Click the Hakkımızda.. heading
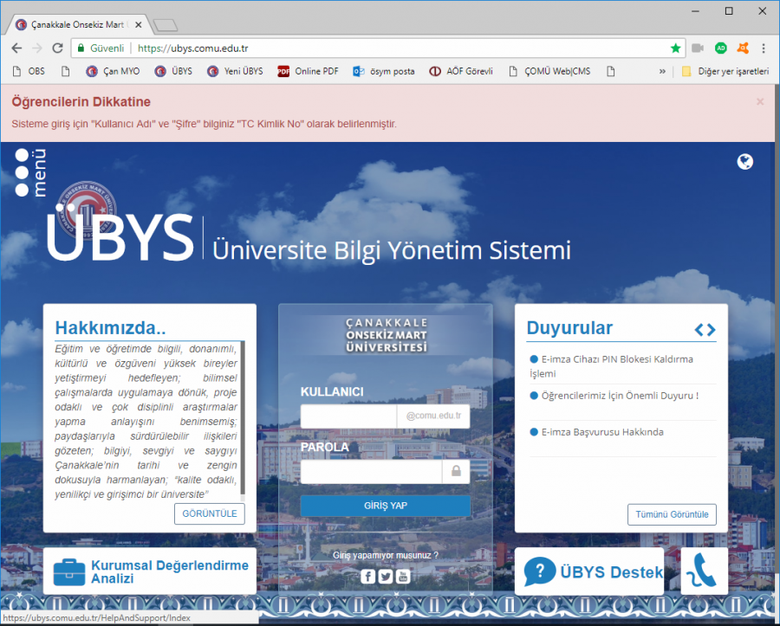 coord(110,328)
